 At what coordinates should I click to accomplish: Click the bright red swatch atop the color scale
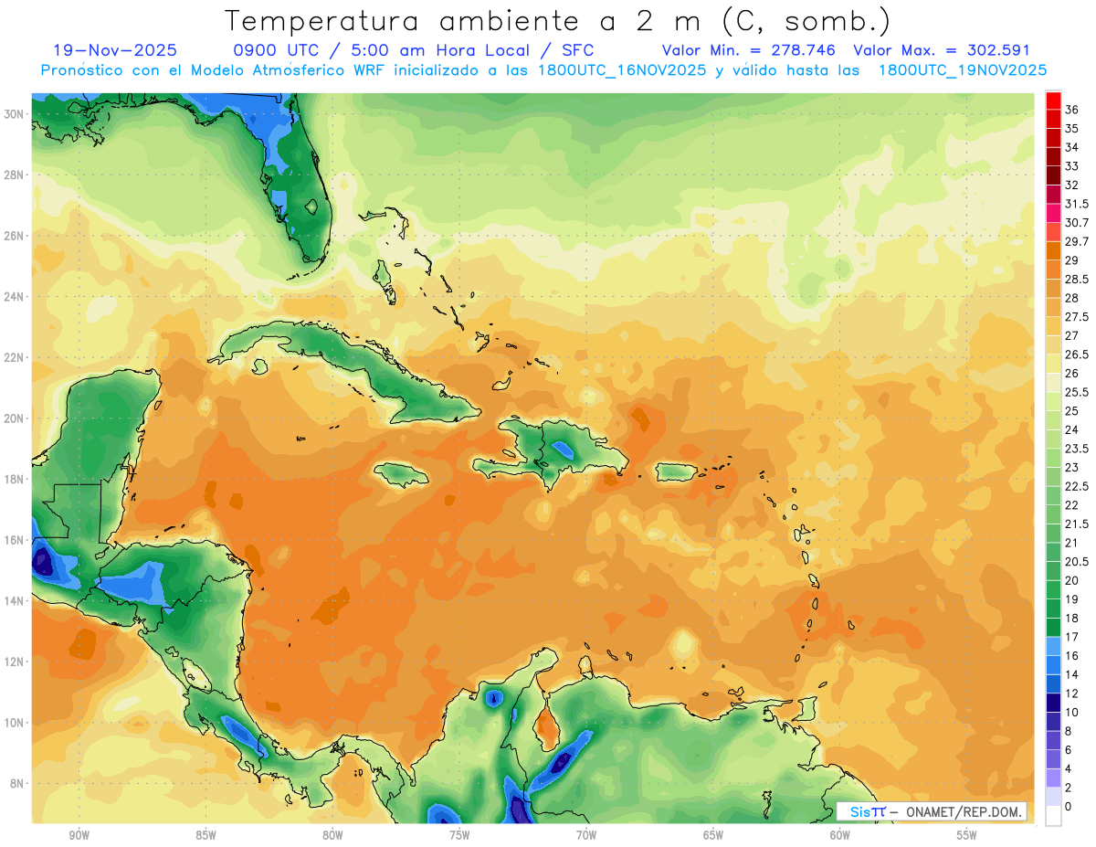tap(1053, 100)
